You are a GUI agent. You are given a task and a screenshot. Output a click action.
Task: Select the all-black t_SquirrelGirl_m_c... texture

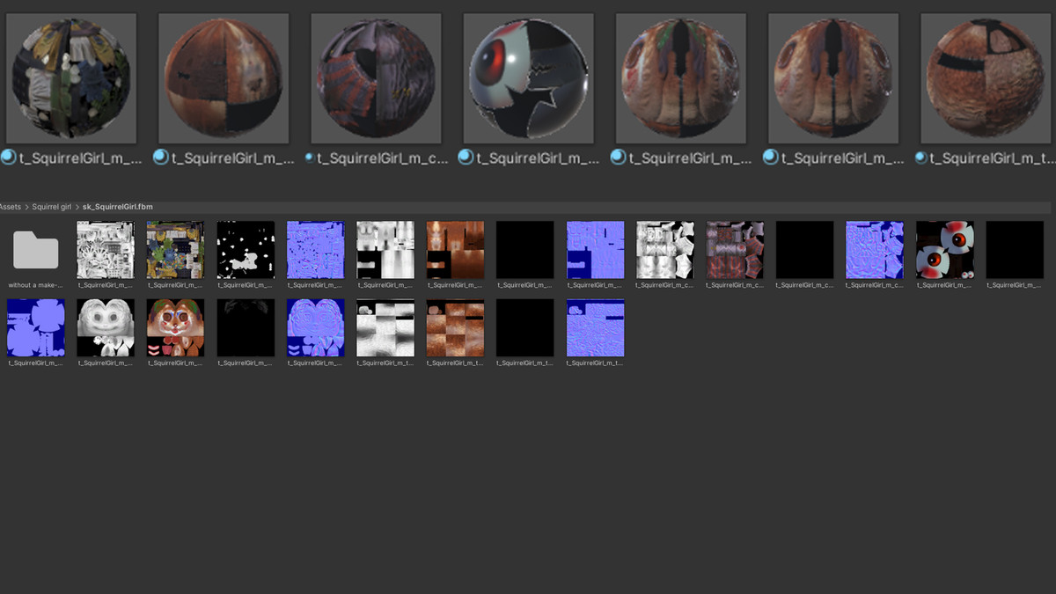[804, 250]
